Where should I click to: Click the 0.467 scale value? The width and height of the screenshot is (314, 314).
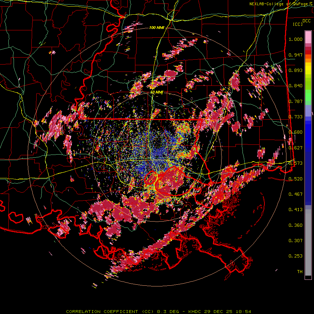tap(296, 194)
